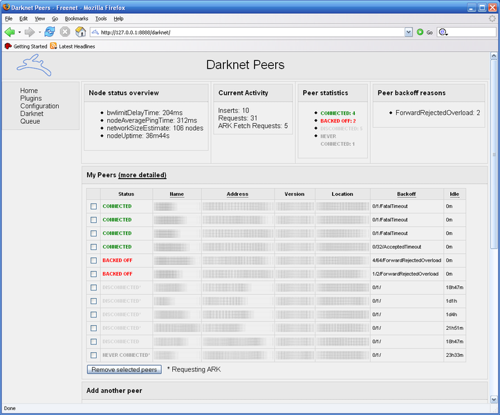Click the green Back arrow

click(10, 32)
